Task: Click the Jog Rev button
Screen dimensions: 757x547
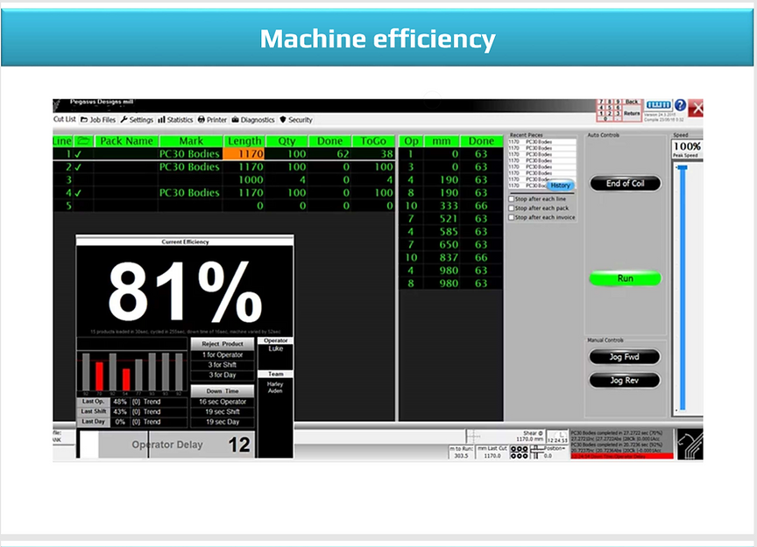Action: (624, 380)
